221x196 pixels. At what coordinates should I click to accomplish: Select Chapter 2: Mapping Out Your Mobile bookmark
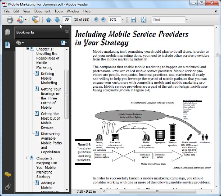coord(46,168)
